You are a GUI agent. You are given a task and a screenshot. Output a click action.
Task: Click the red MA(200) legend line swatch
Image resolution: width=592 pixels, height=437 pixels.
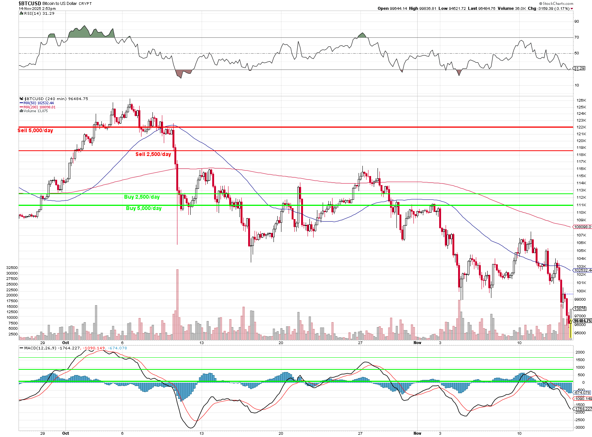point(21,107)
